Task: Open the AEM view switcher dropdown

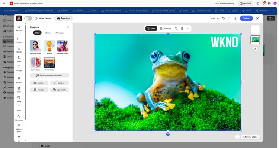Action: point(271,18)
